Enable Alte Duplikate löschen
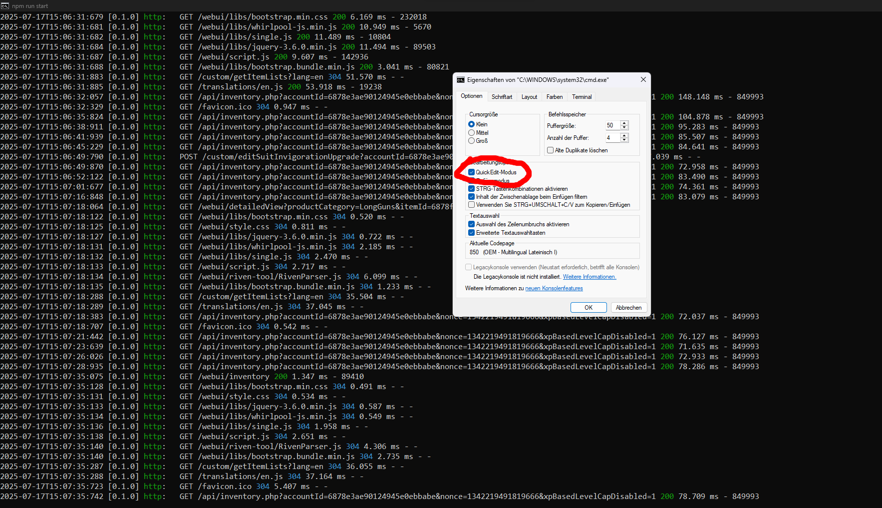The height and width of the screenshot is (508, 882). click(550, 150)
